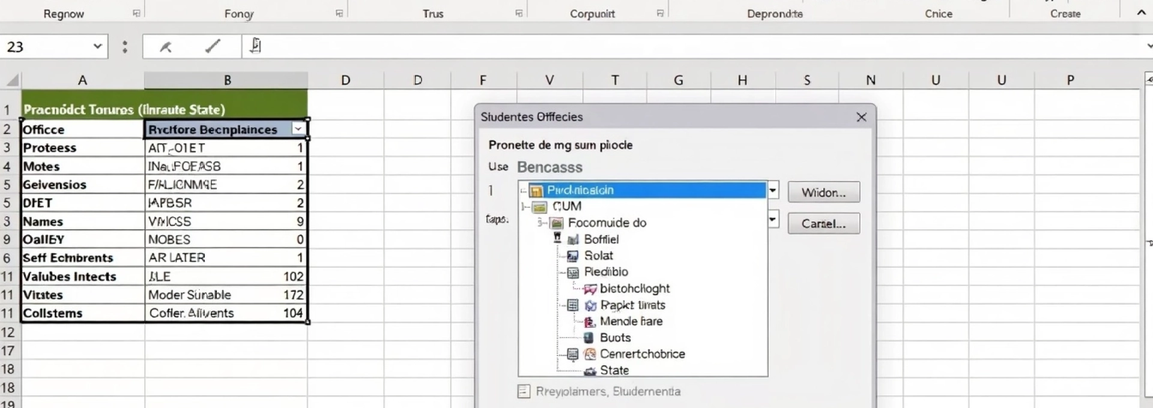Open the Rvclfore Becnplainces filter dropdown
Image resolution: width=1153 pixels, height=408 pixels.
point(298,129)
